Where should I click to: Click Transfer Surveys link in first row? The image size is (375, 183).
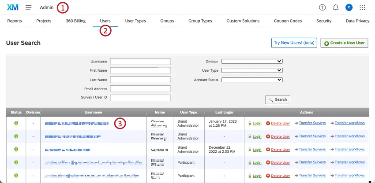(x=311, y=123)
